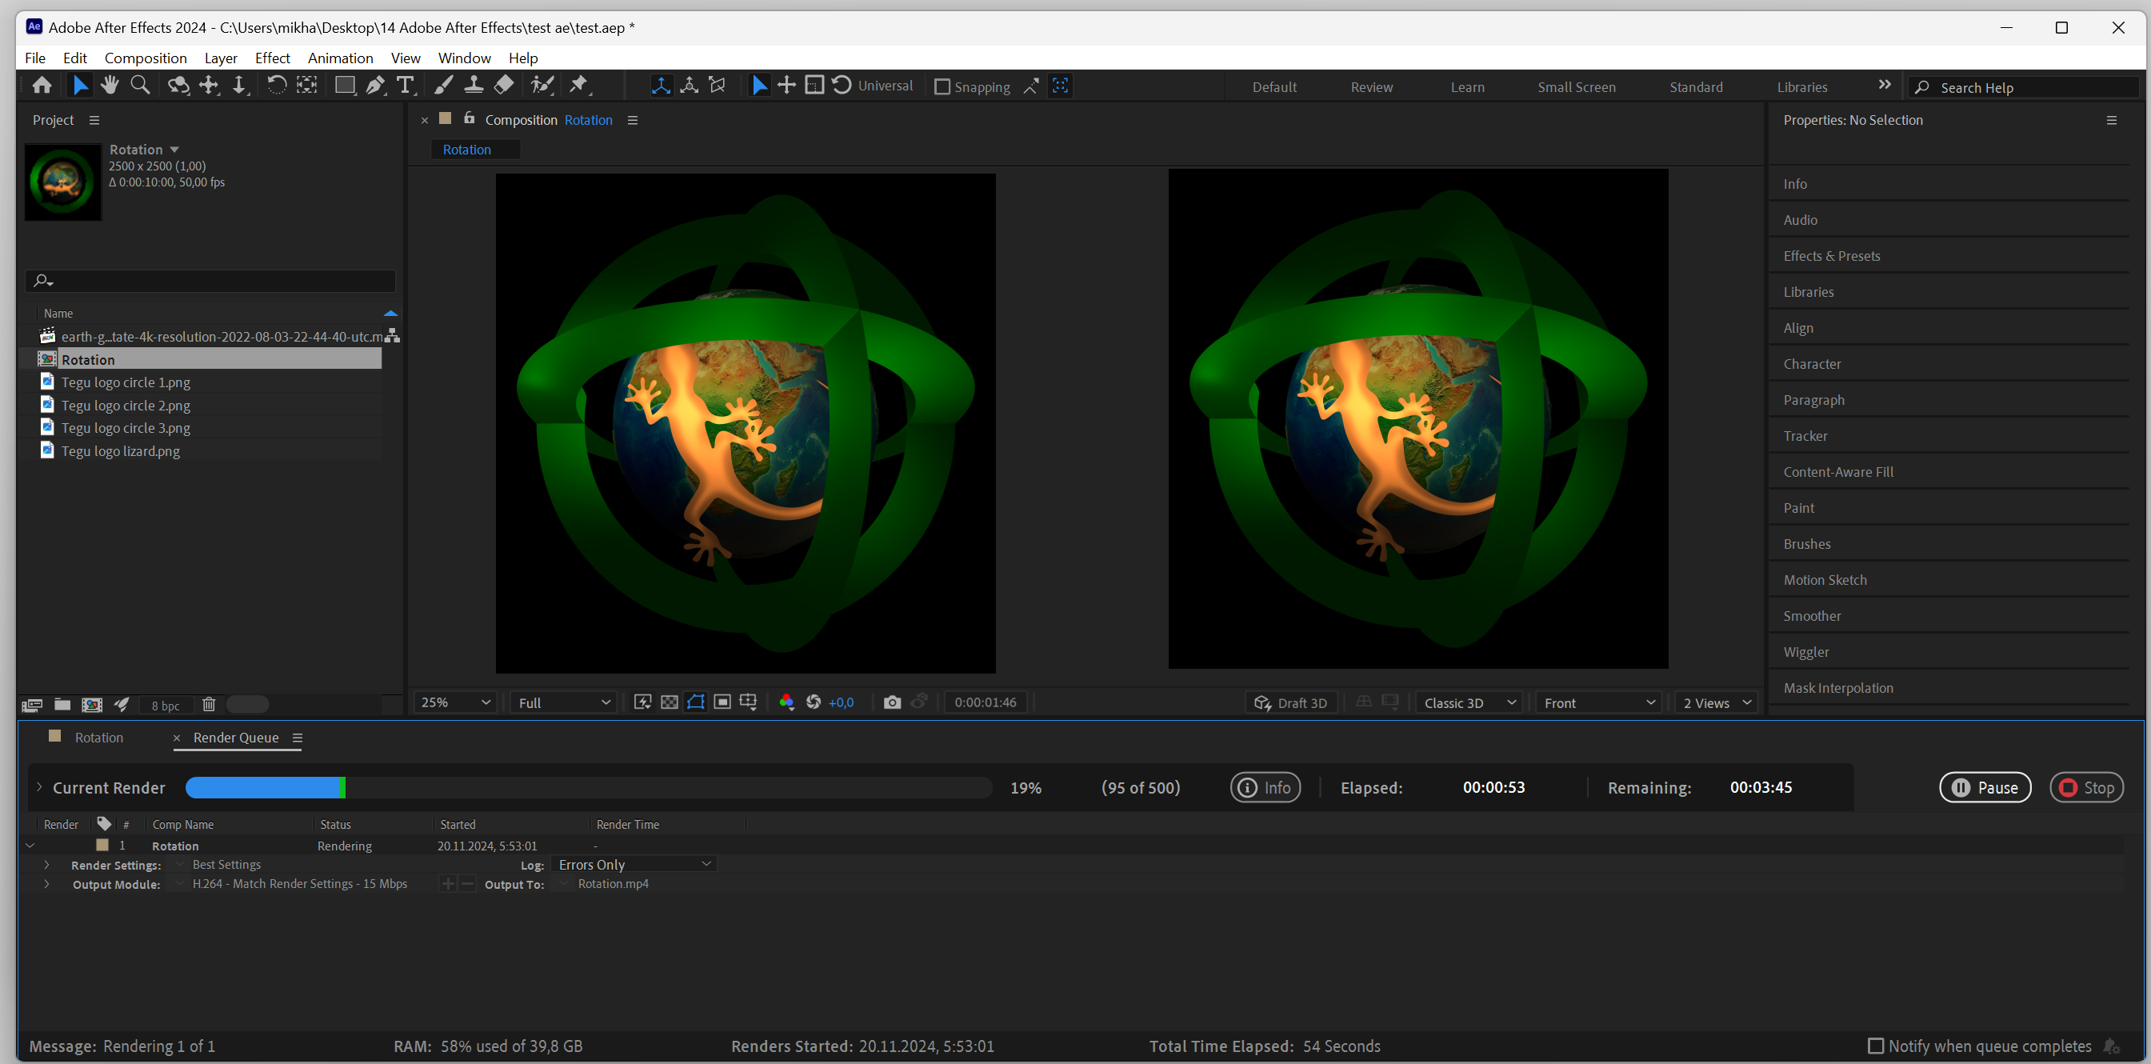Image resolution: width=2151 pixels, height=1064 pixels.
Task: Click the Stop render button
Action: click(x=2085, y=787)
